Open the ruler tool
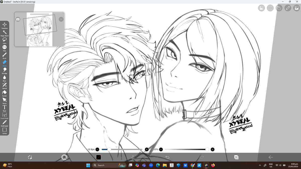This screenshot has height=169, width=301. click(287, 8)
